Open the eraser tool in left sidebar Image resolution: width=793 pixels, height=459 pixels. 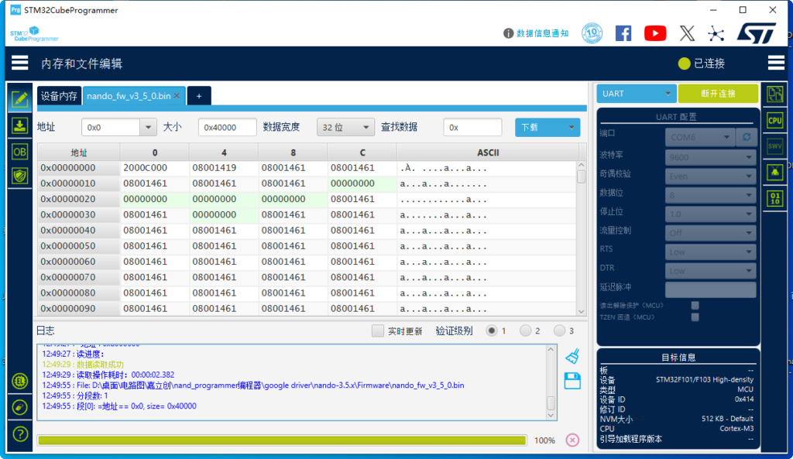point(19,407)
